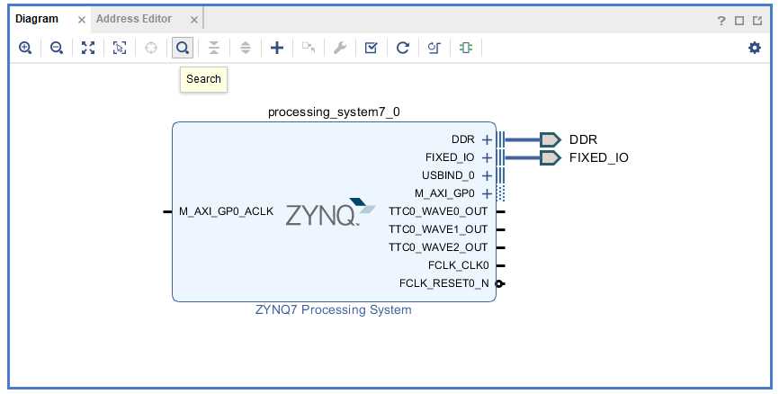
Task: Click the Zoom Out toolbar icon
Action: coord(57,48)
